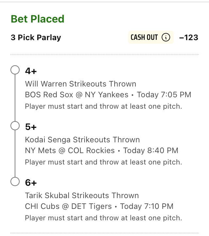Click the pitch rule note under Kodai Senga

pos(104,162)
